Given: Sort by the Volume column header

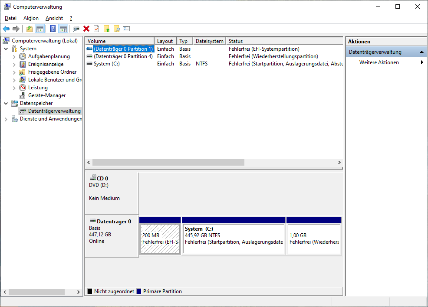Looking at the screenshot, I should (119, 41).
